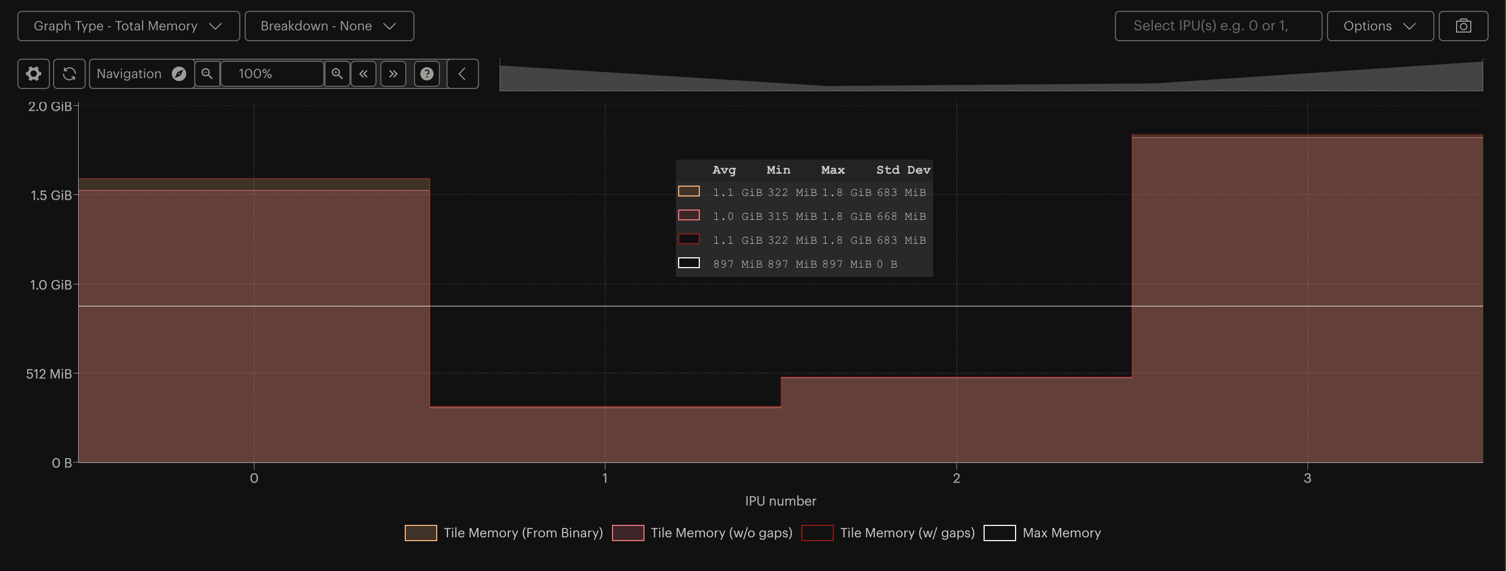This screenshot has height=571, width=1506.
Task: Open the Graph Type - Total Memory dropdown
Action: point(129,26)
